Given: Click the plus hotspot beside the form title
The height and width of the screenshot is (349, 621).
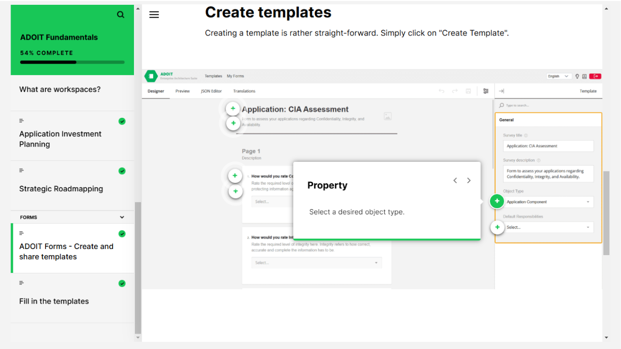Looking at the screenshot, I should 233,109.
